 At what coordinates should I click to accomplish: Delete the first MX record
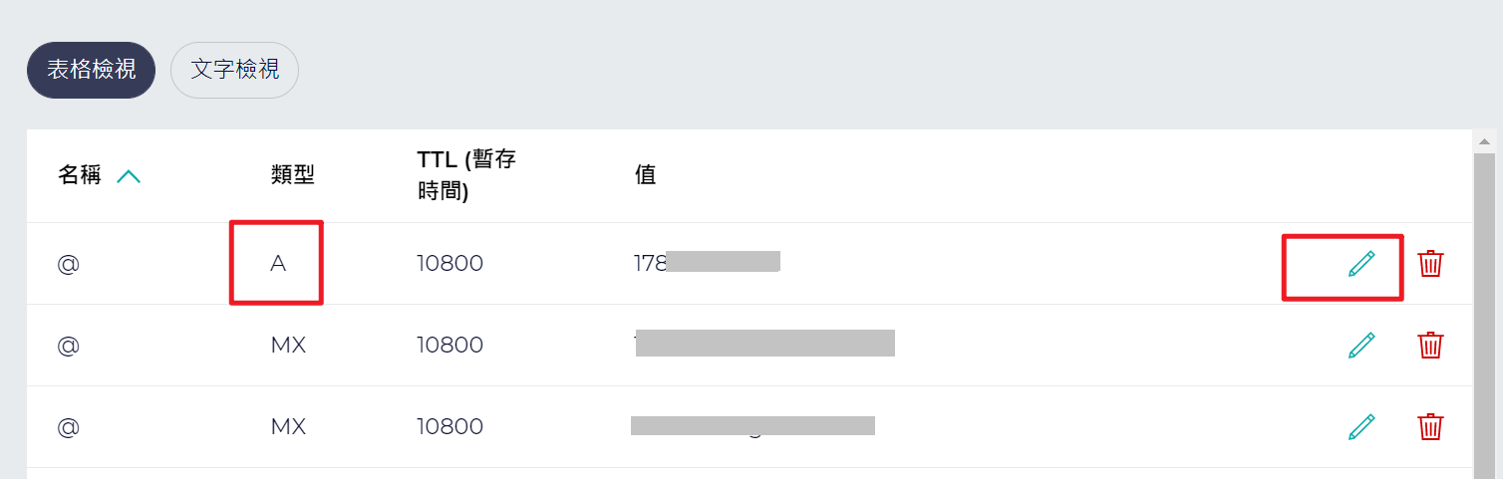pos(1430,346)
